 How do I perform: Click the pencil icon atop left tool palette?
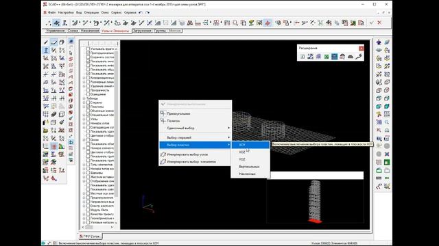coord(46,42)
